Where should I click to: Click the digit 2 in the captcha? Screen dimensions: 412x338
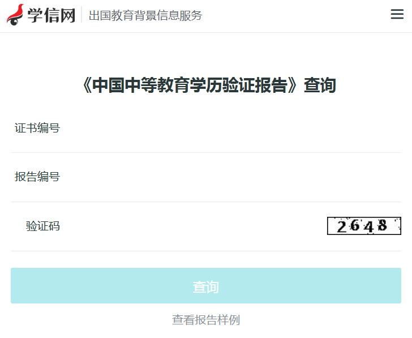(x=342, y=226)
